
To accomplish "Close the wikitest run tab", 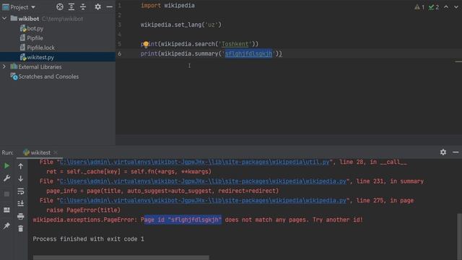I will pyautogui.click(x=56, y=152).
